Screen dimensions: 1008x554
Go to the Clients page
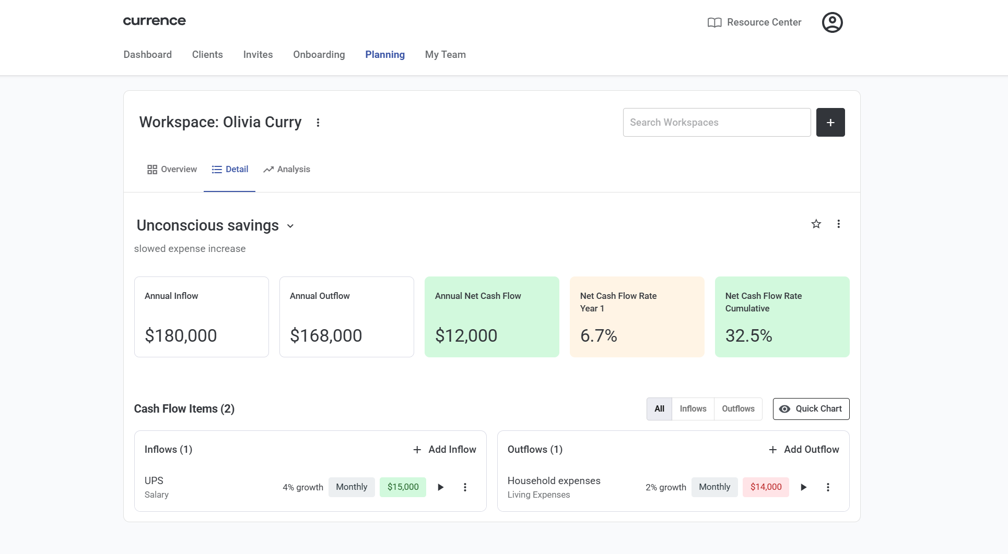click(207, 55)
